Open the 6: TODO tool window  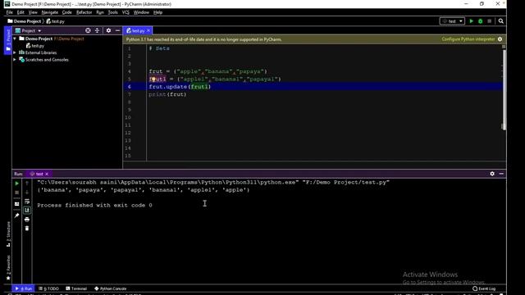pyautogui.click(x=49, y=288)
